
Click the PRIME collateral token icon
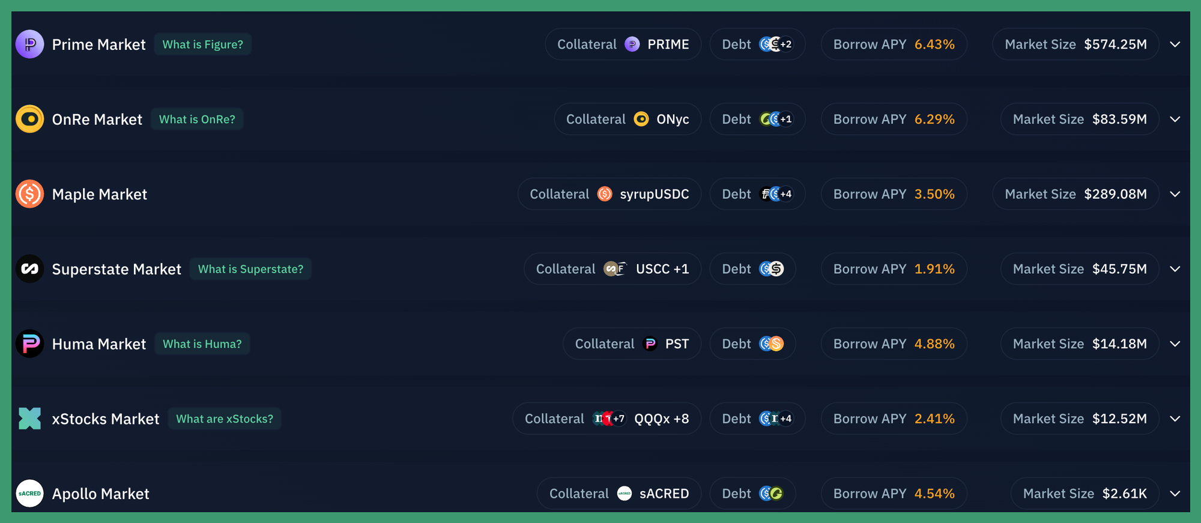[x=632, y=44]
